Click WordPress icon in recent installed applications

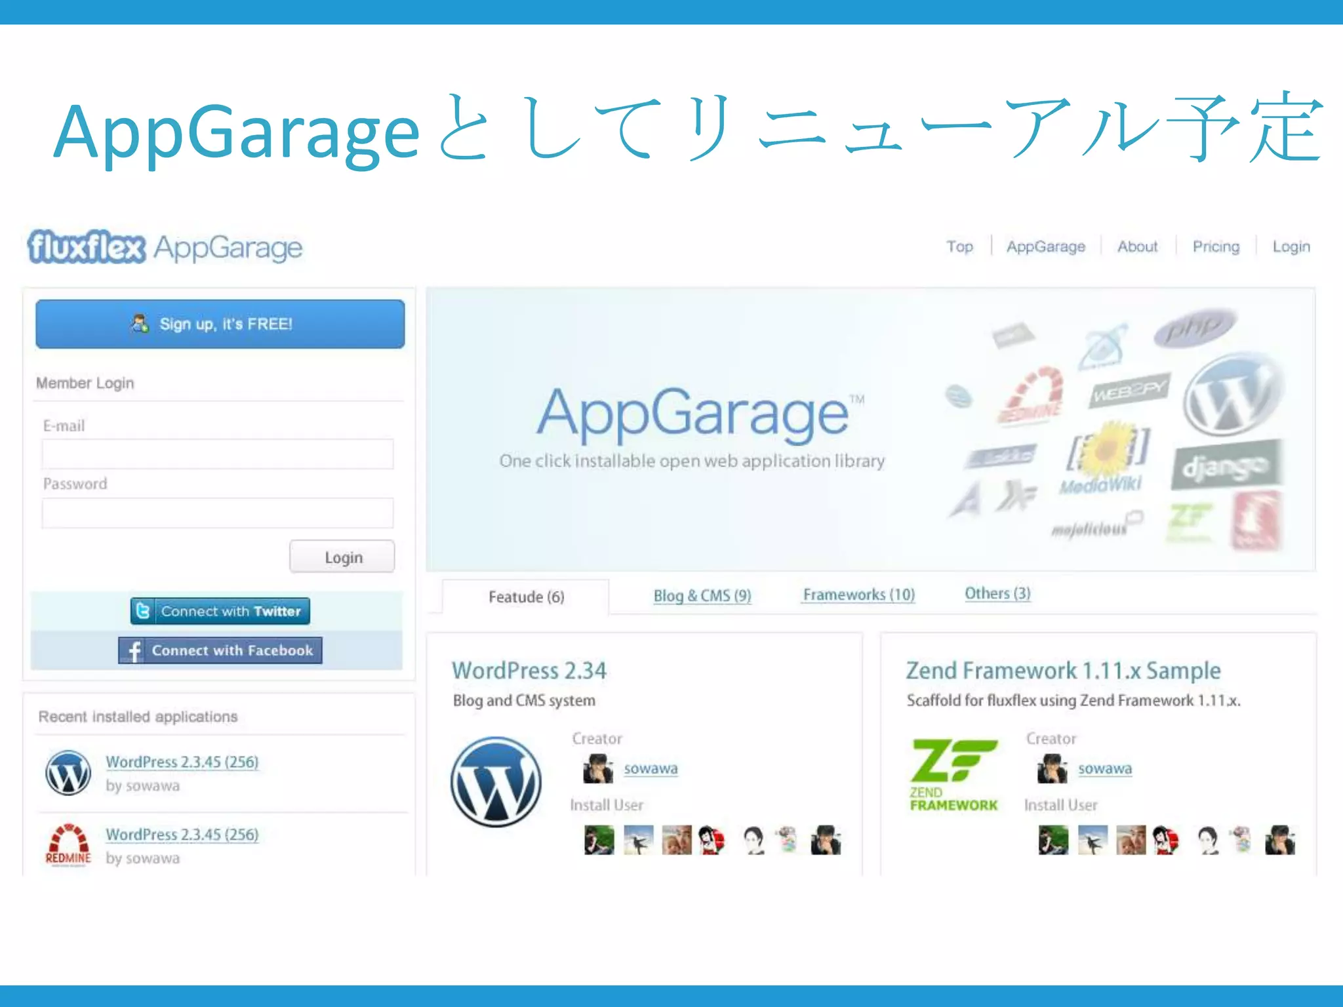coord(68,773)
